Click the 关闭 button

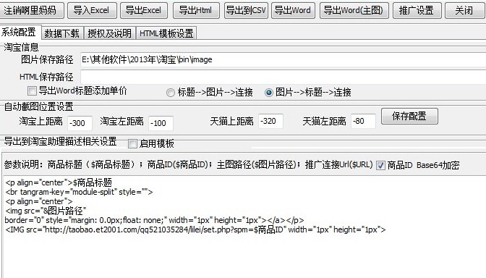(x=464, y=11)
